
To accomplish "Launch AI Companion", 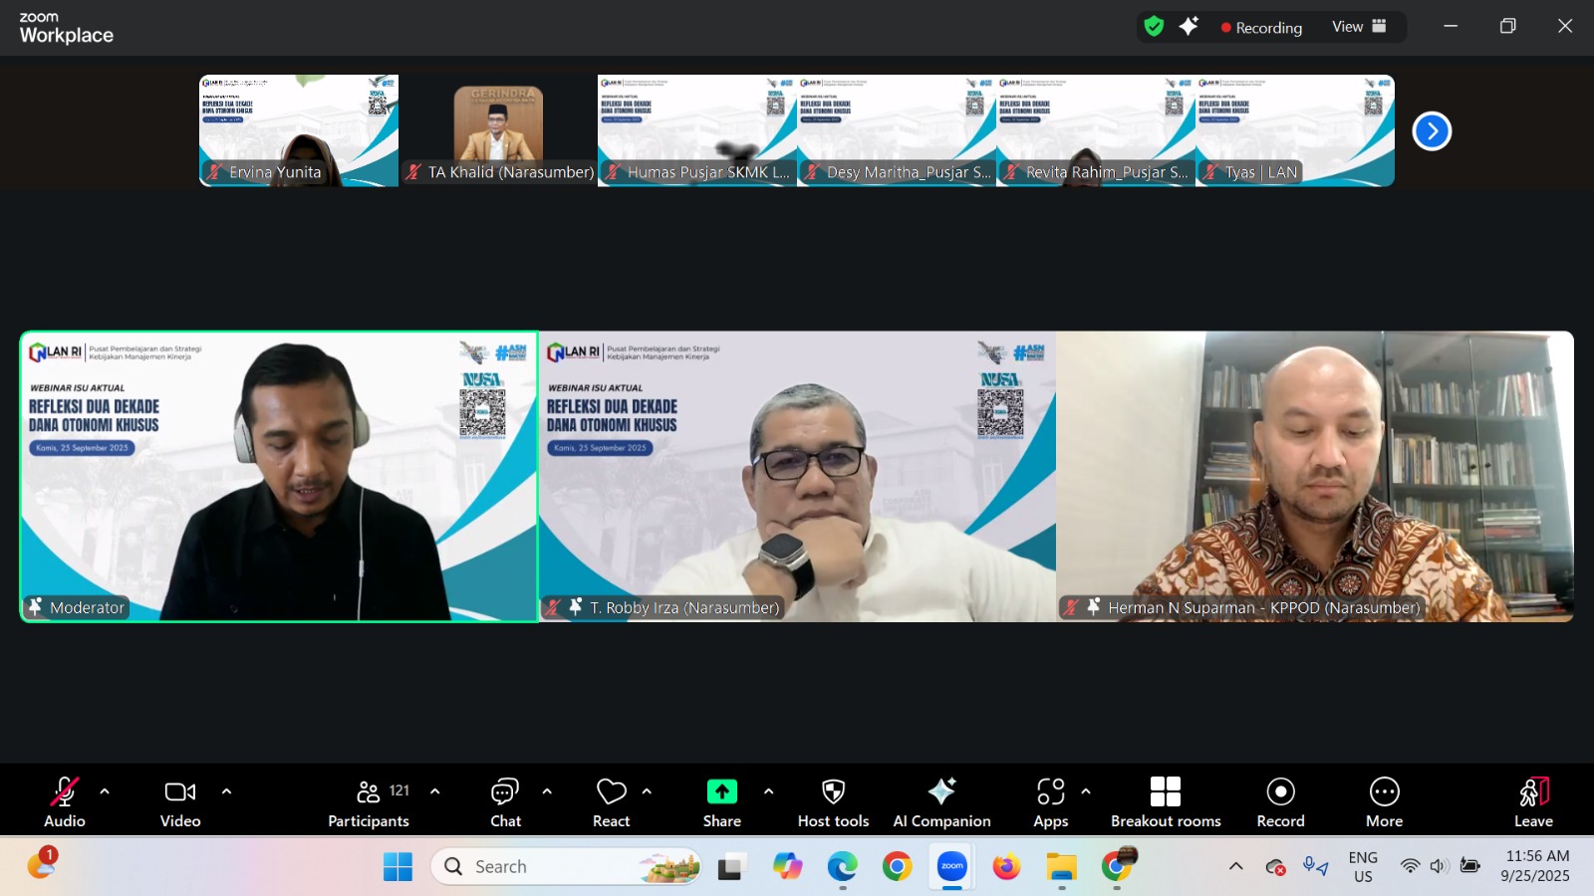I will click(x=941, y=801).
